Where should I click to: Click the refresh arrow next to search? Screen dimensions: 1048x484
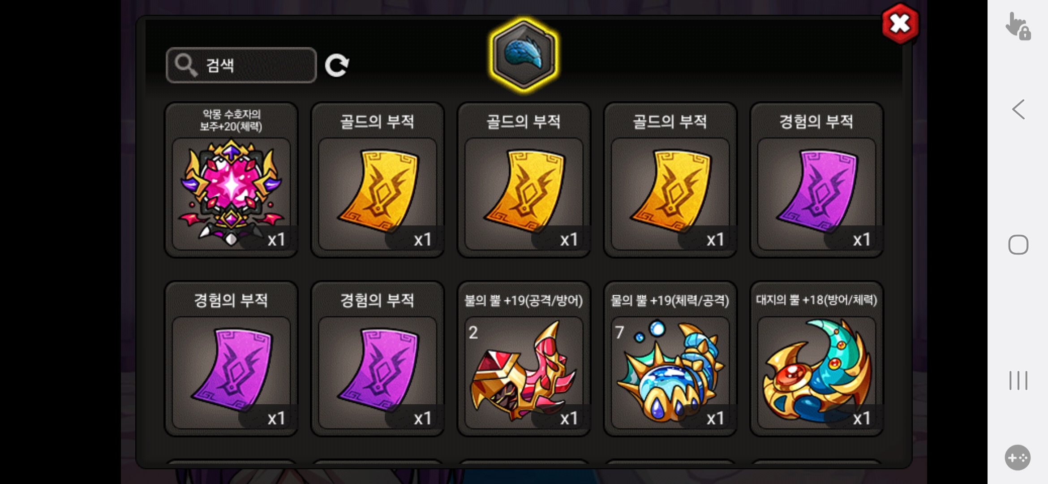337,65
